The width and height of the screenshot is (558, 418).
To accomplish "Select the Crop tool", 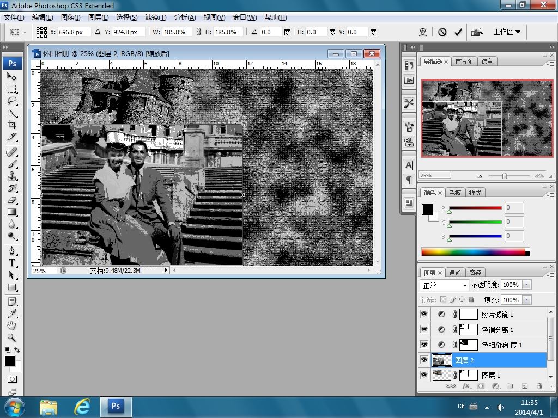I will point(11,125).
